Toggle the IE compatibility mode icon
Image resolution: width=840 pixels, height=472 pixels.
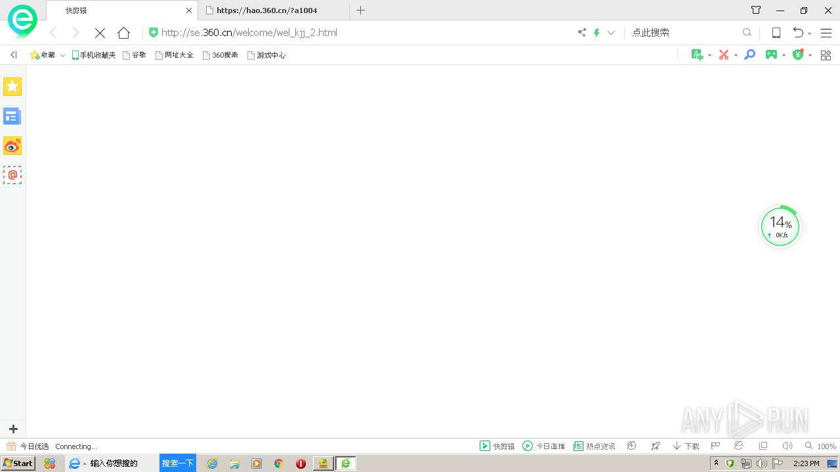[738, 446]
